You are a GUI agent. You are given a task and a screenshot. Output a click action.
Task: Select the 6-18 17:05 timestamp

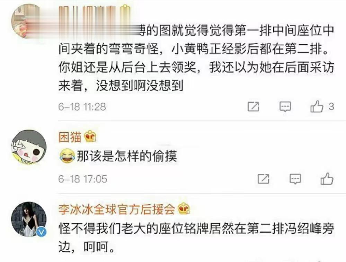pos(83,179)
